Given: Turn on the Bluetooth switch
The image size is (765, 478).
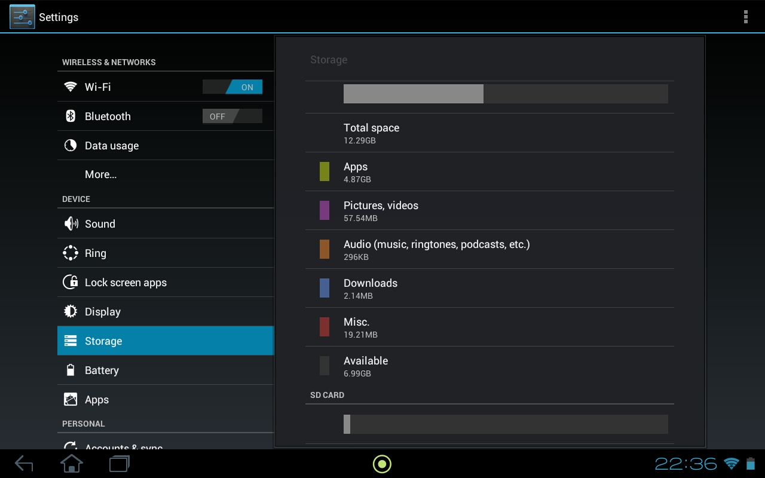Looking at the screenshot, I should click(232, 116).
